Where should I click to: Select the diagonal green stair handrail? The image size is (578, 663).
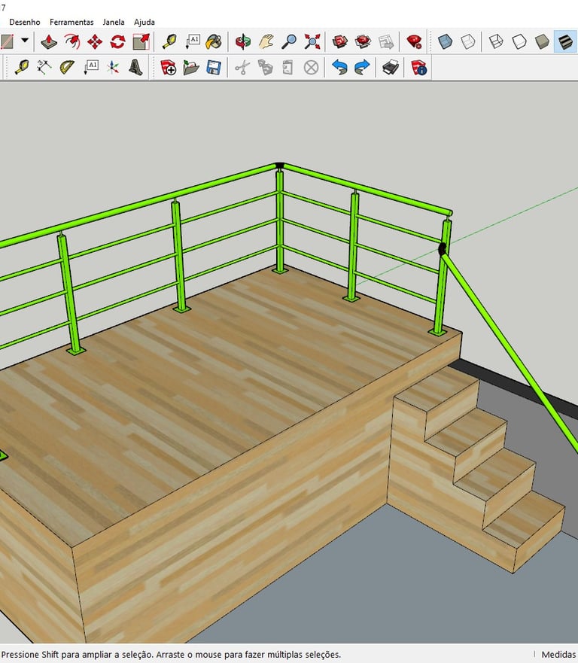(512, 351)
